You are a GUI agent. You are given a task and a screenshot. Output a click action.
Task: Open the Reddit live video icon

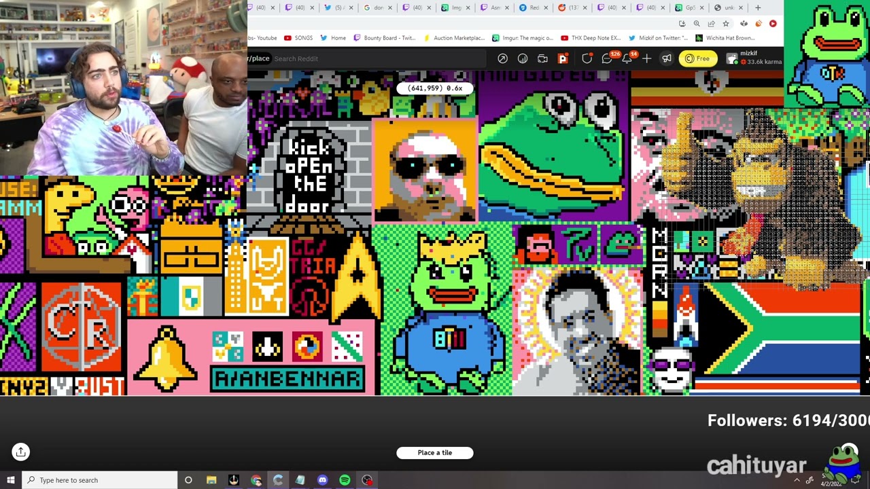pos(542,58)
